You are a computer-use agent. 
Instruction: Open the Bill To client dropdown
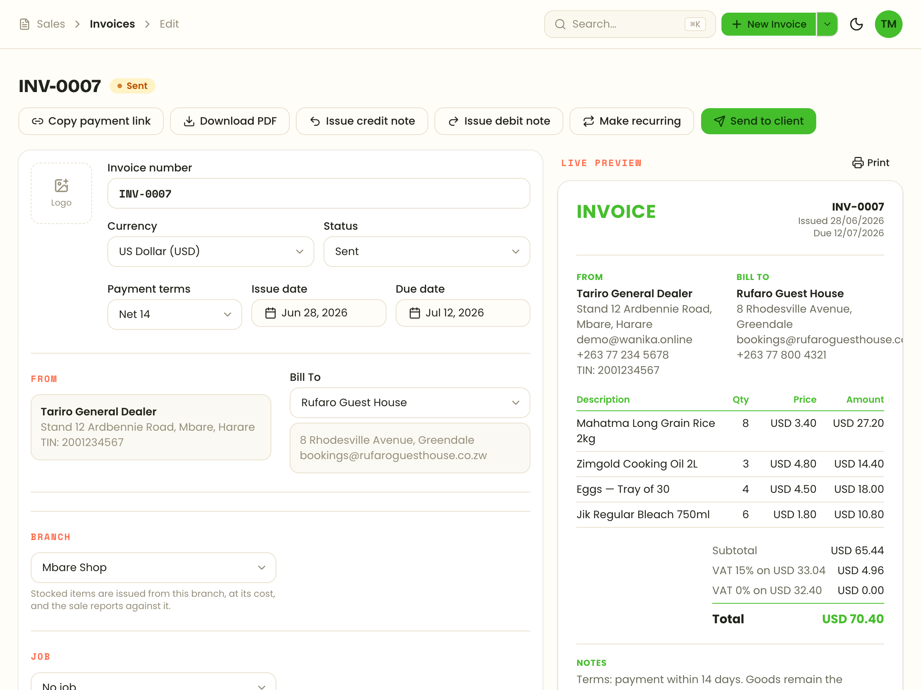(410, 402)
